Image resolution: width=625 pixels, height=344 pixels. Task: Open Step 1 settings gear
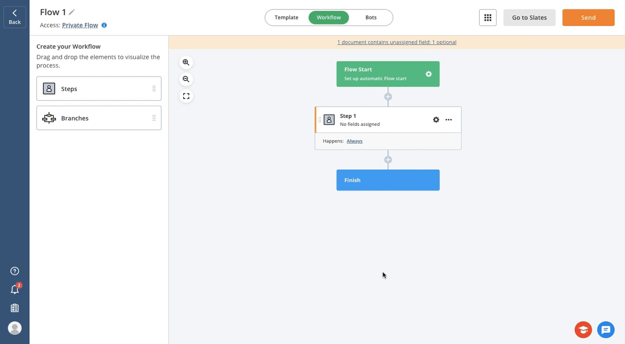[x=436, y=120]
